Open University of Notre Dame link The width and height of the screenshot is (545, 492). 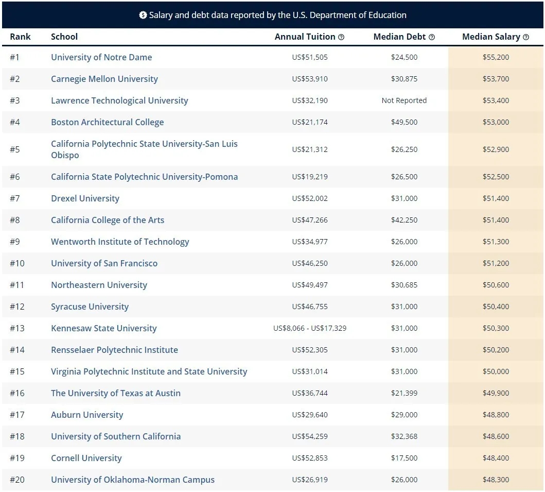point(101,57)
